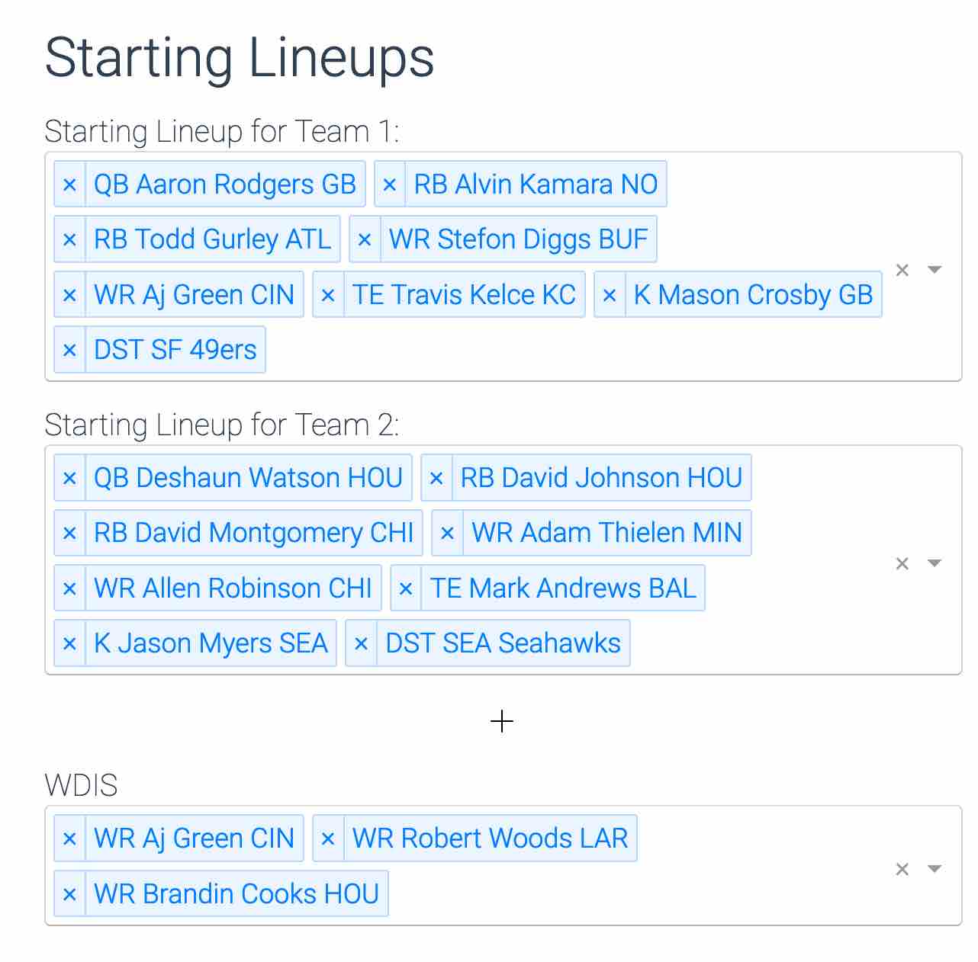Open Team 1 lineup dropdown arrow
This screenshot has width=978, height=962.
(935, 270)
